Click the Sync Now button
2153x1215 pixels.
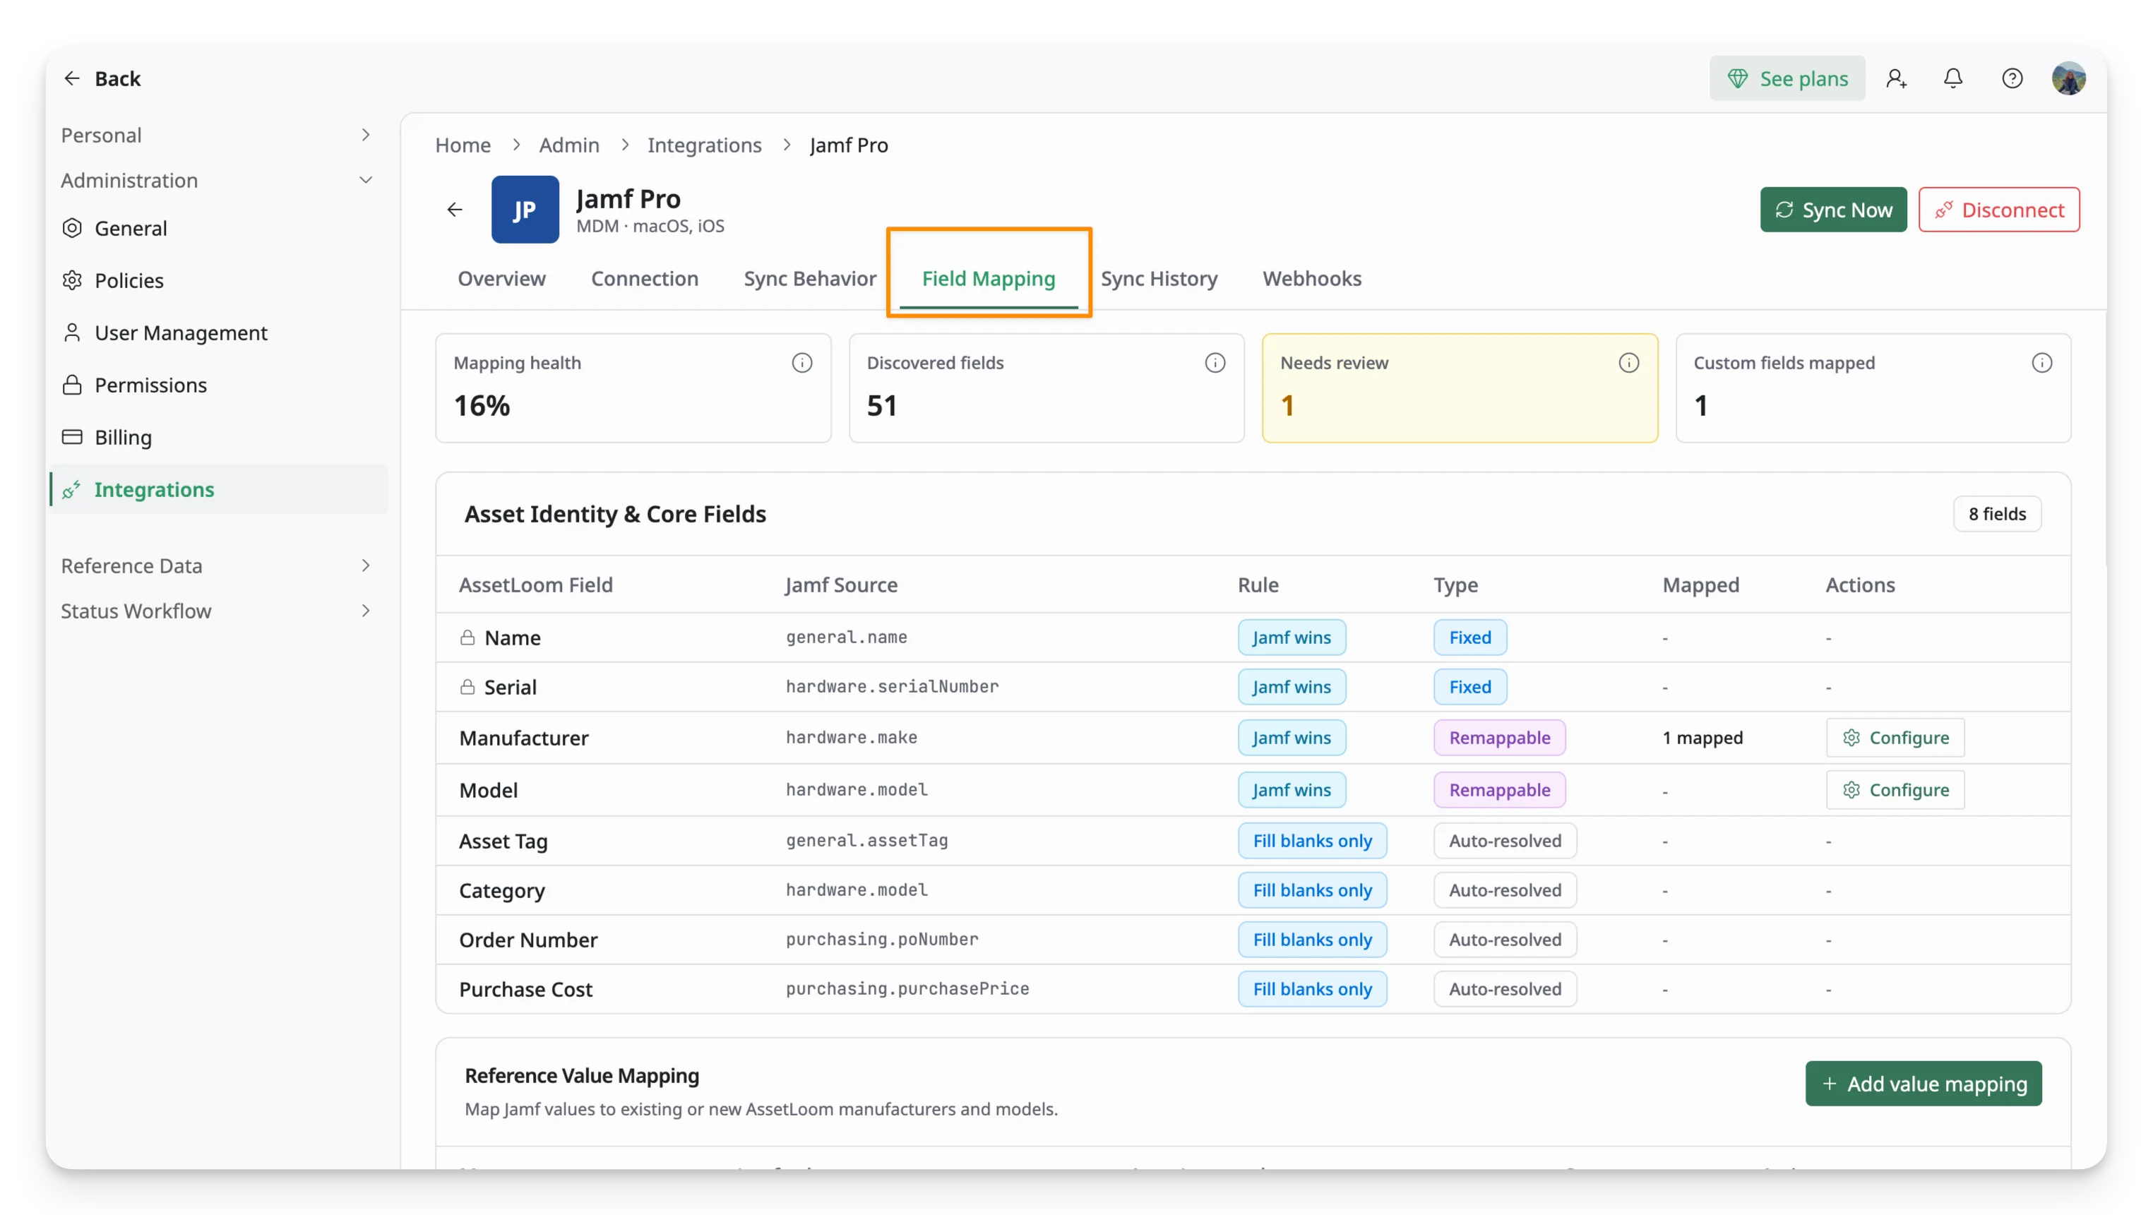pos(1833,210)
